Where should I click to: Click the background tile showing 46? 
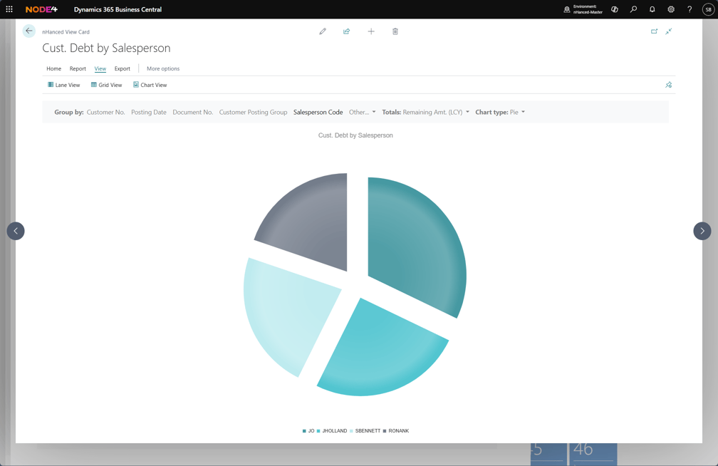593,454
